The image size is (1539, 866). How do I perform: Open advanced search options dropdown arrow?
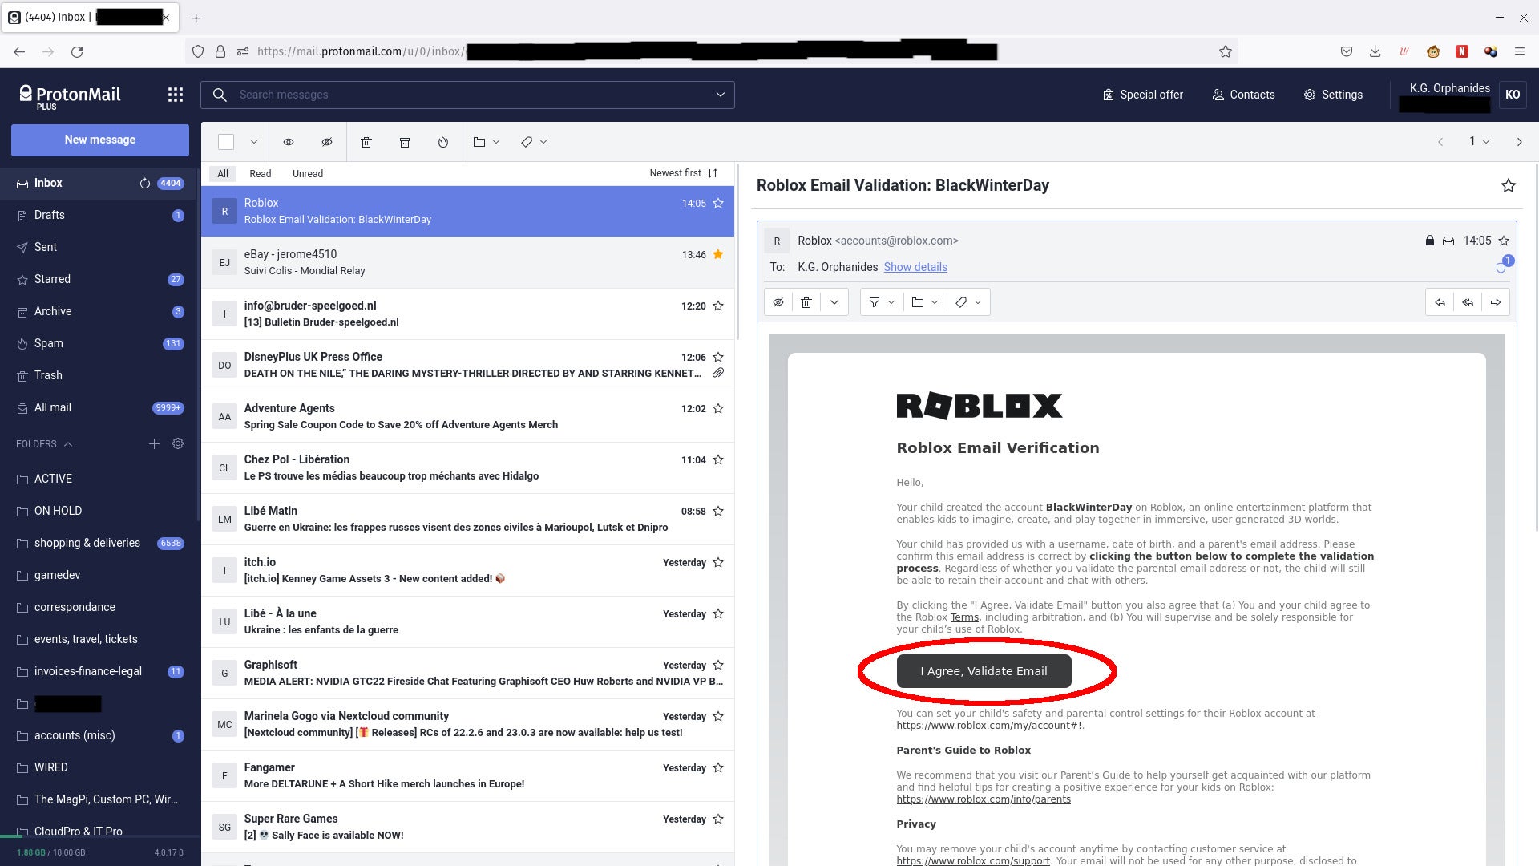720,95
